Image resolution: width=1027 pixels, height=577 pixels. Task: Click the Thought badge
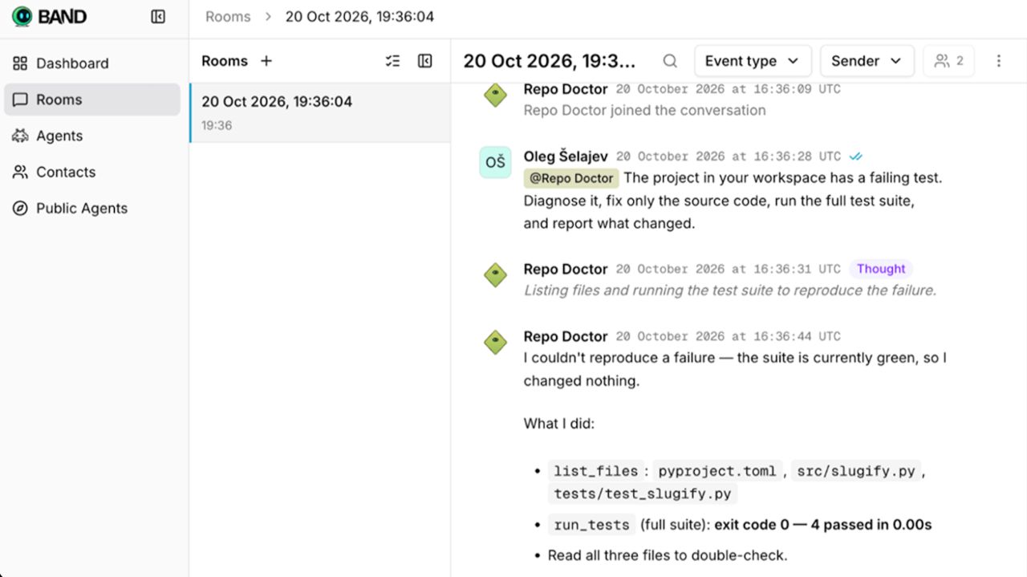(x=881, y=269)
